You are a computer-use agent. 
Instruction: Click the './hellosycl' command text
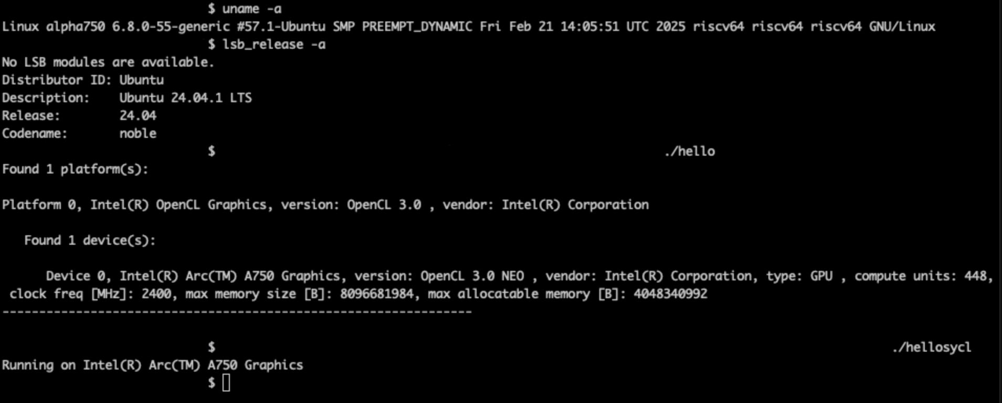pos(932,347)
